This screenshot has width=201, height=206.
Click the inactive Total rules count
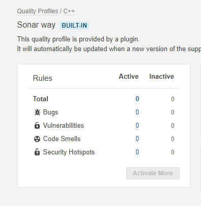[x=173, y=99]
